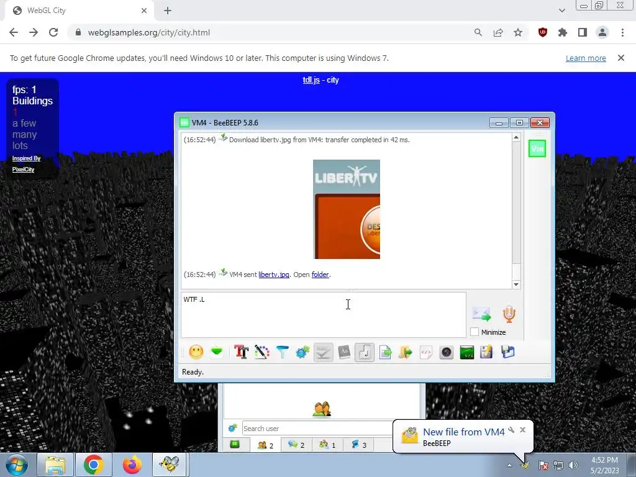Open the tab search dropdown arrow
This screenshot has width=636, height=477.
coord(561,11)
